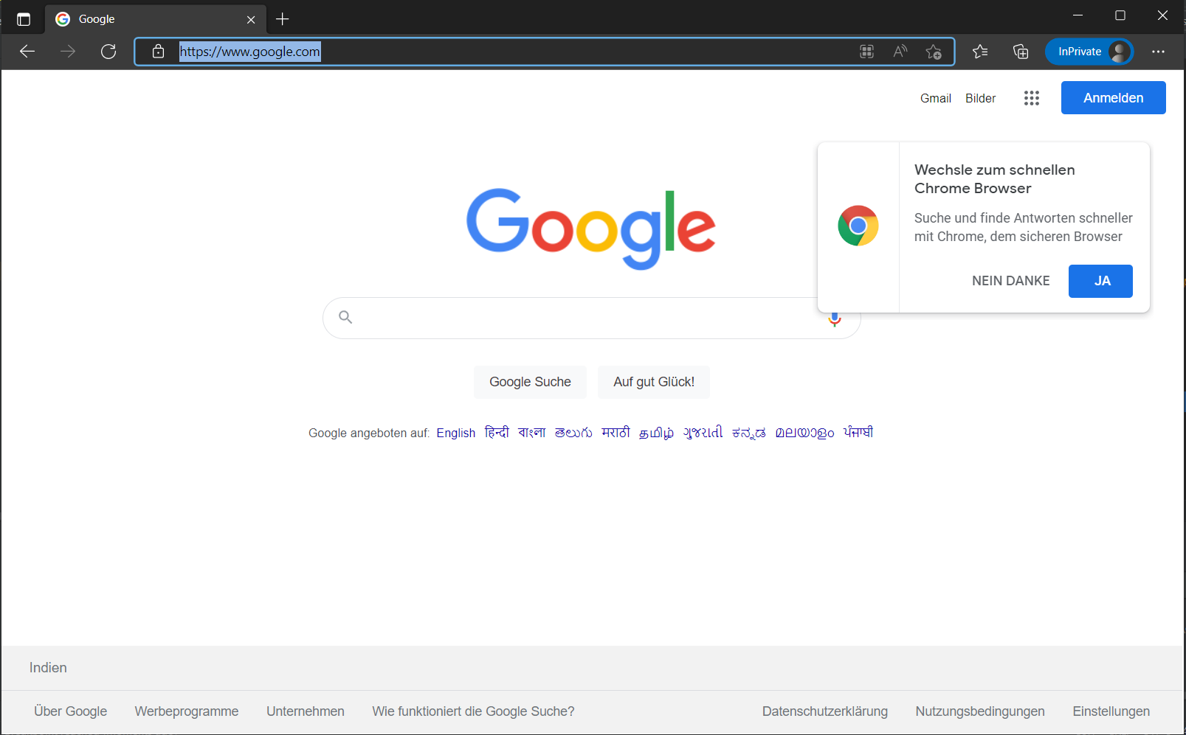Viewport: 1186px width, 735px height.
Task: Click the Auf gut Glück! button
Action: [654, 382]
